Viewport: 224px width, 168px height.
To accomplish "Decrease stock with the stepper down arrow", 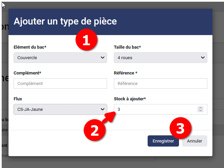I will pos(200,111).
